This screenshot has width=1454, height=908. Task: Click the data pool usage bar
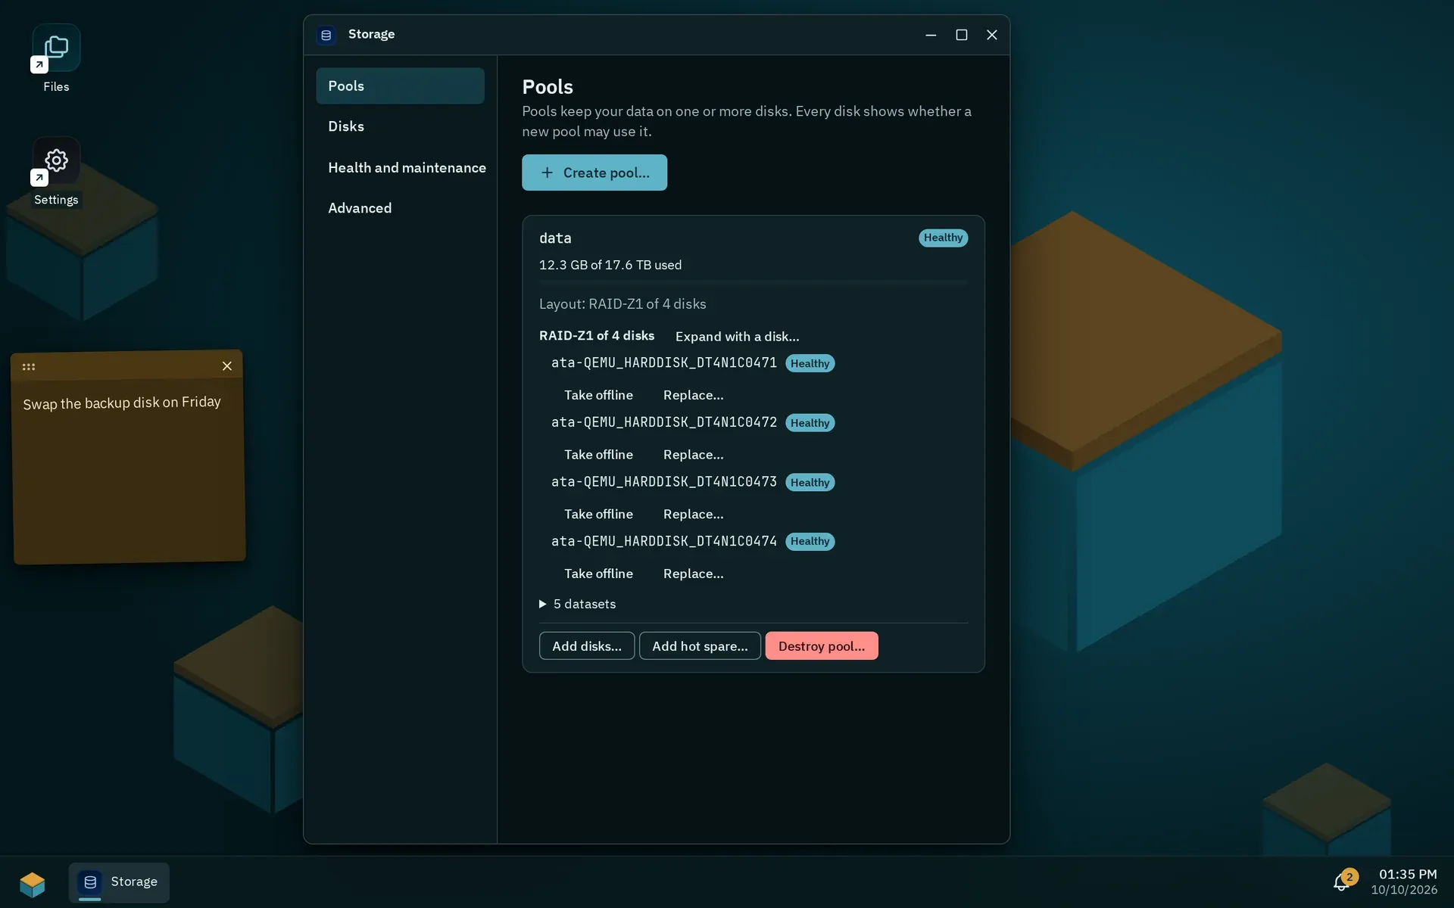tap(753, 282)
